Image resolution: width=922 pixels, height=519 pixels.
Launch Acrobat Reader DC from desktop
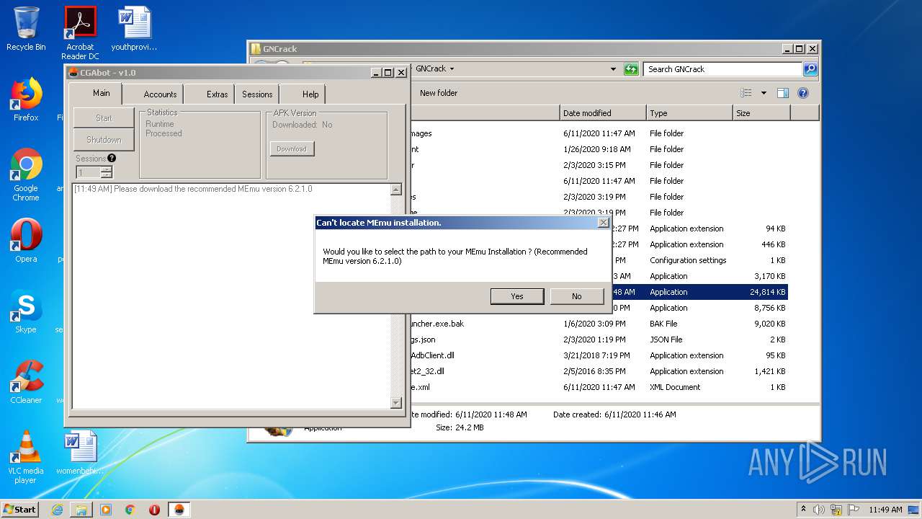(x=80, y=33)
